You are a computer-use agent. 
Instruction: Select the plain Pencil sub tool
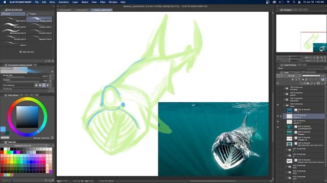[x=14, y=44]
